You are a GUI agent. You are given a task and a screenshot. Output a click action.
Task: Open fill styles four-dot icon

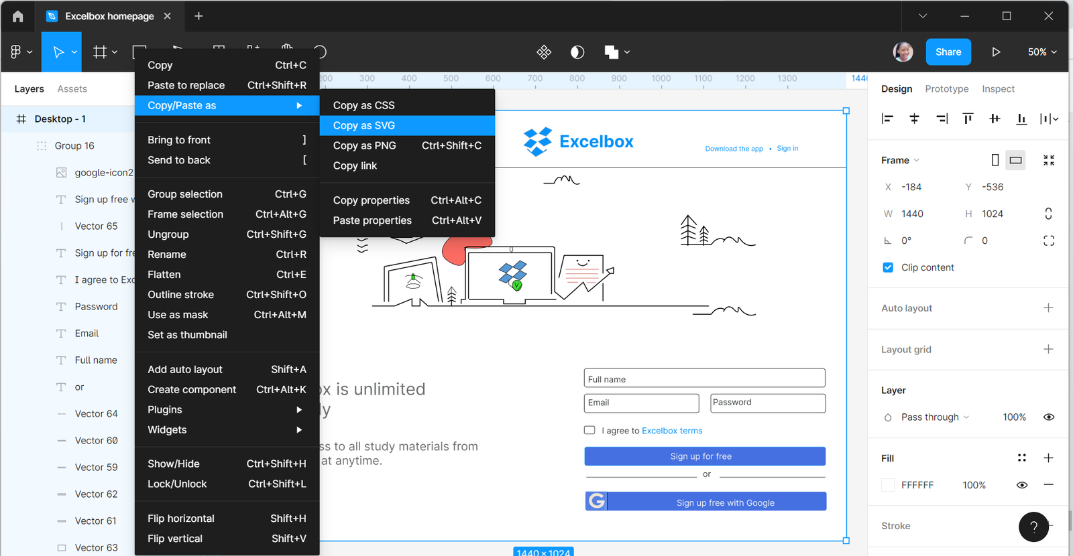[1022, 458]
